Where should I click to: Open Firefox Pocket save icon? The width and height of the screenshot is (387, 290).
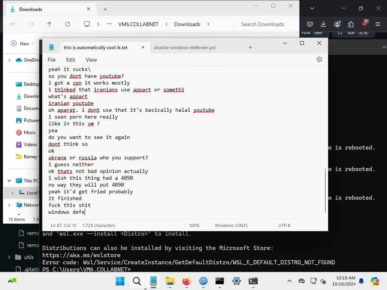[x=310, y=24]
